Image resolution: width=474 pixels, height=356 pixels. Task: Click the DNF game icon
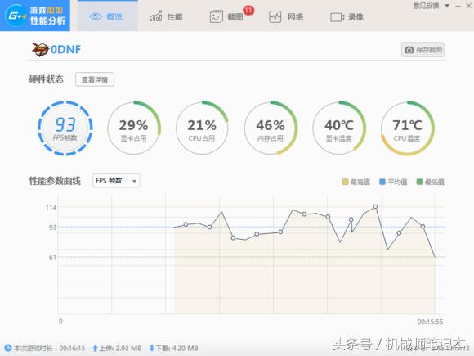[x=41, y=49]
